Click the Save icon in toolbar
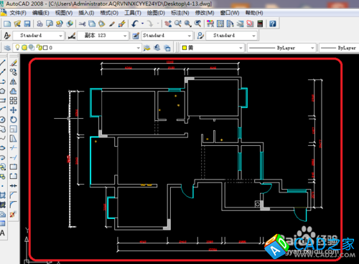Screen dimensions: 359x264 pos(27,24)
